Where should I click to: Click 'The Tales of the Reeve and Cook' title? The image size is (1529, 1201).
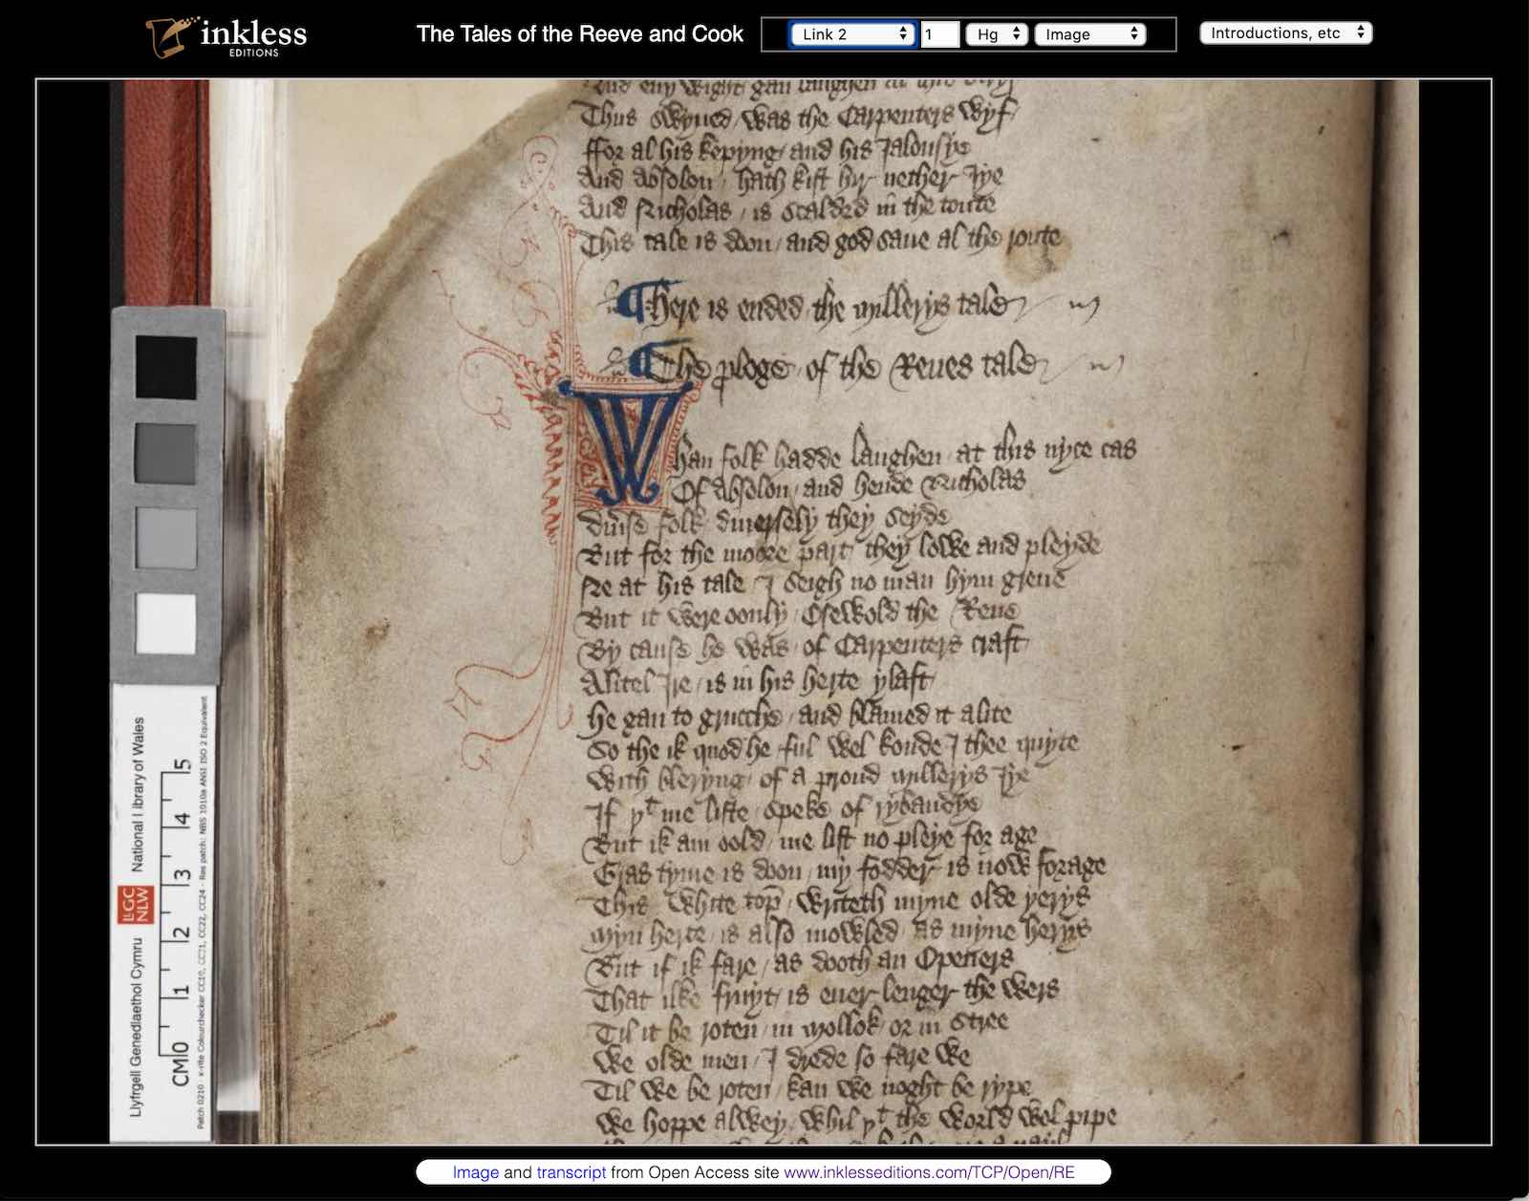580,34
